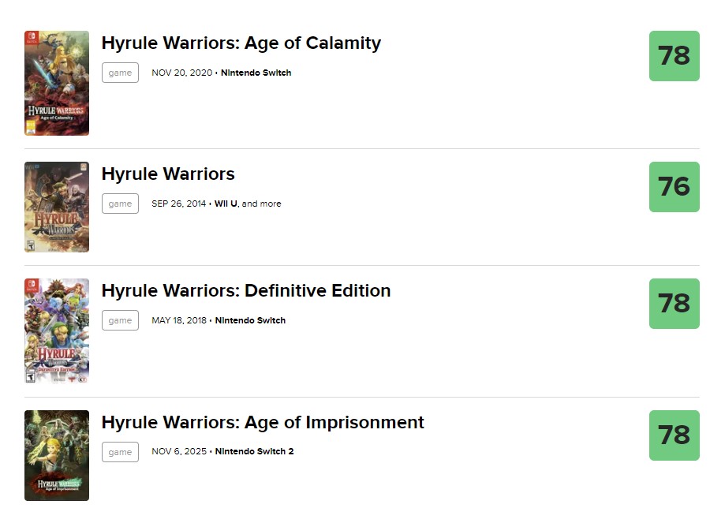Click the 78 score badge for Definitive Edition
Screen dimensions: 710x508
pyautogui.click(x=674, y=304)
